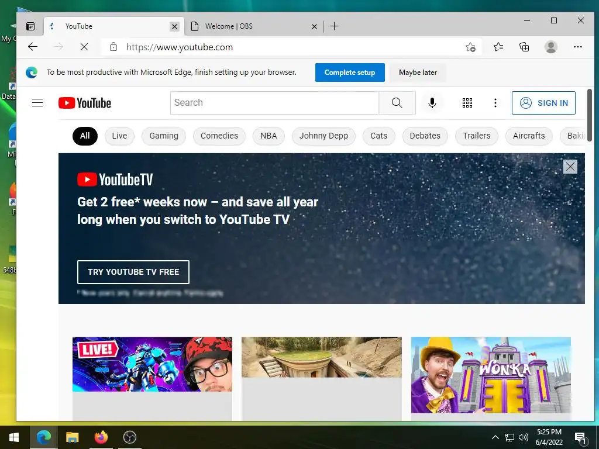Stop page loading with the X button

coord(84,47)
